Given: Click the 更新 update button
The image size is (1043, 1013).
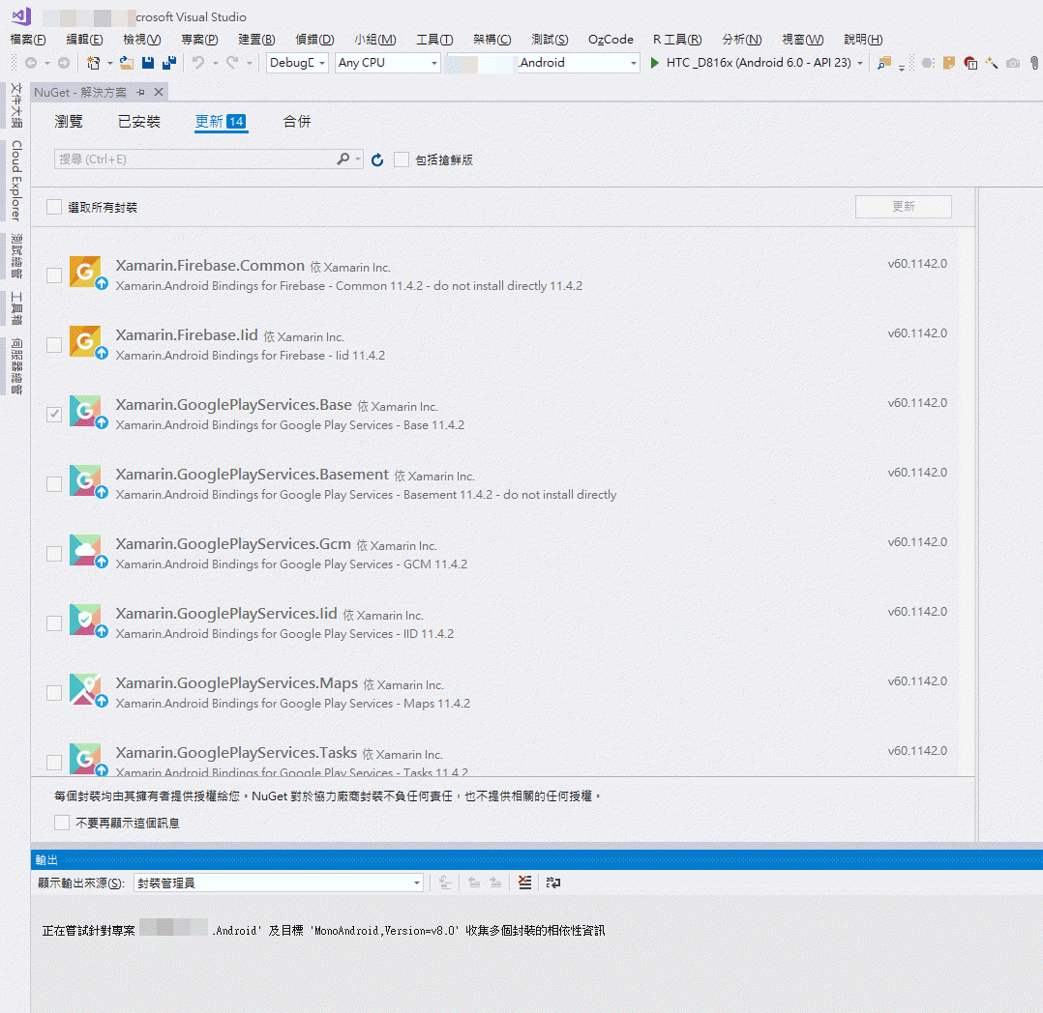Looking at the screenshot, I should [x=904, y=207].
